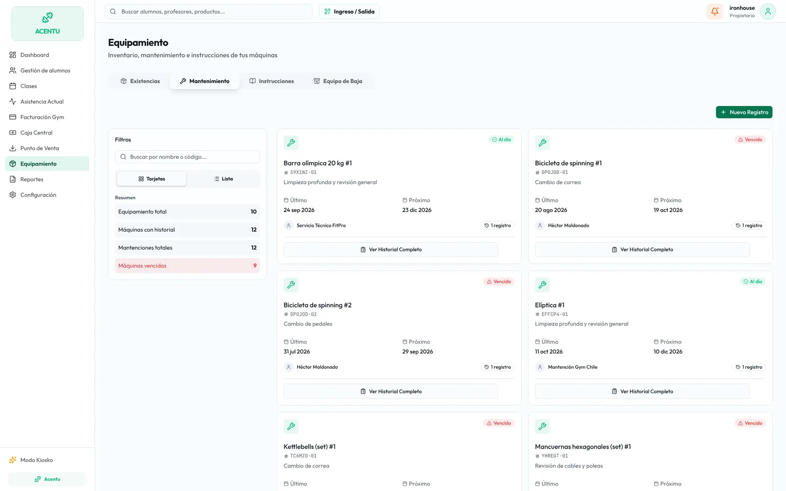The image size is (786, 491).
Task: Click the Clases calendar icon
Action: pos(13,86)
